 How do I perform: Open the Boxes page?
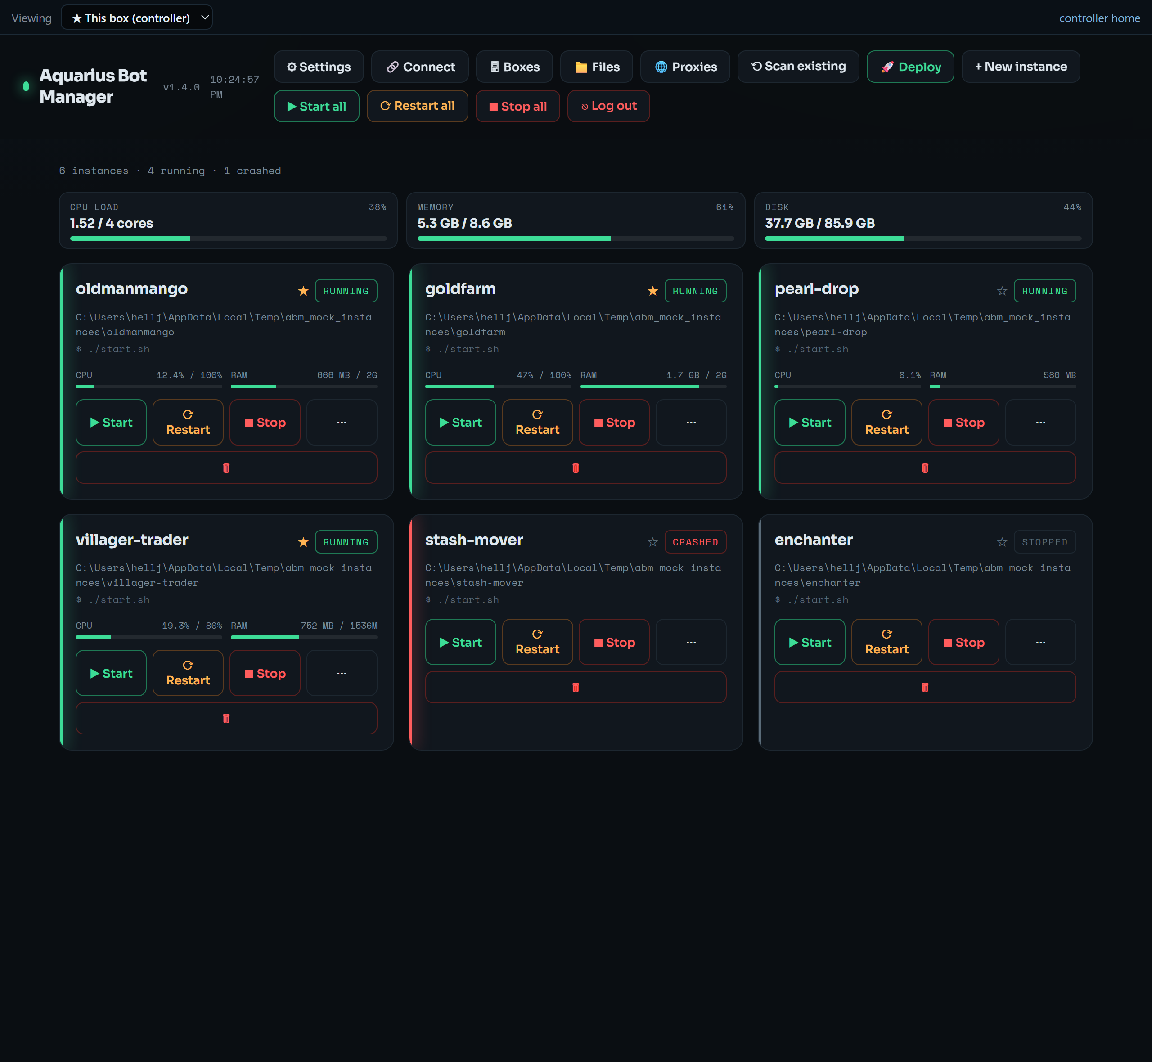[x=514, y=67]
